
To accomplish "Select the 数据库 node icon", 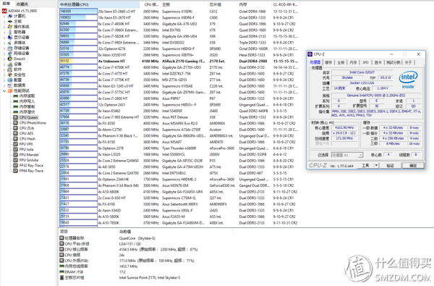I will 10,85.
